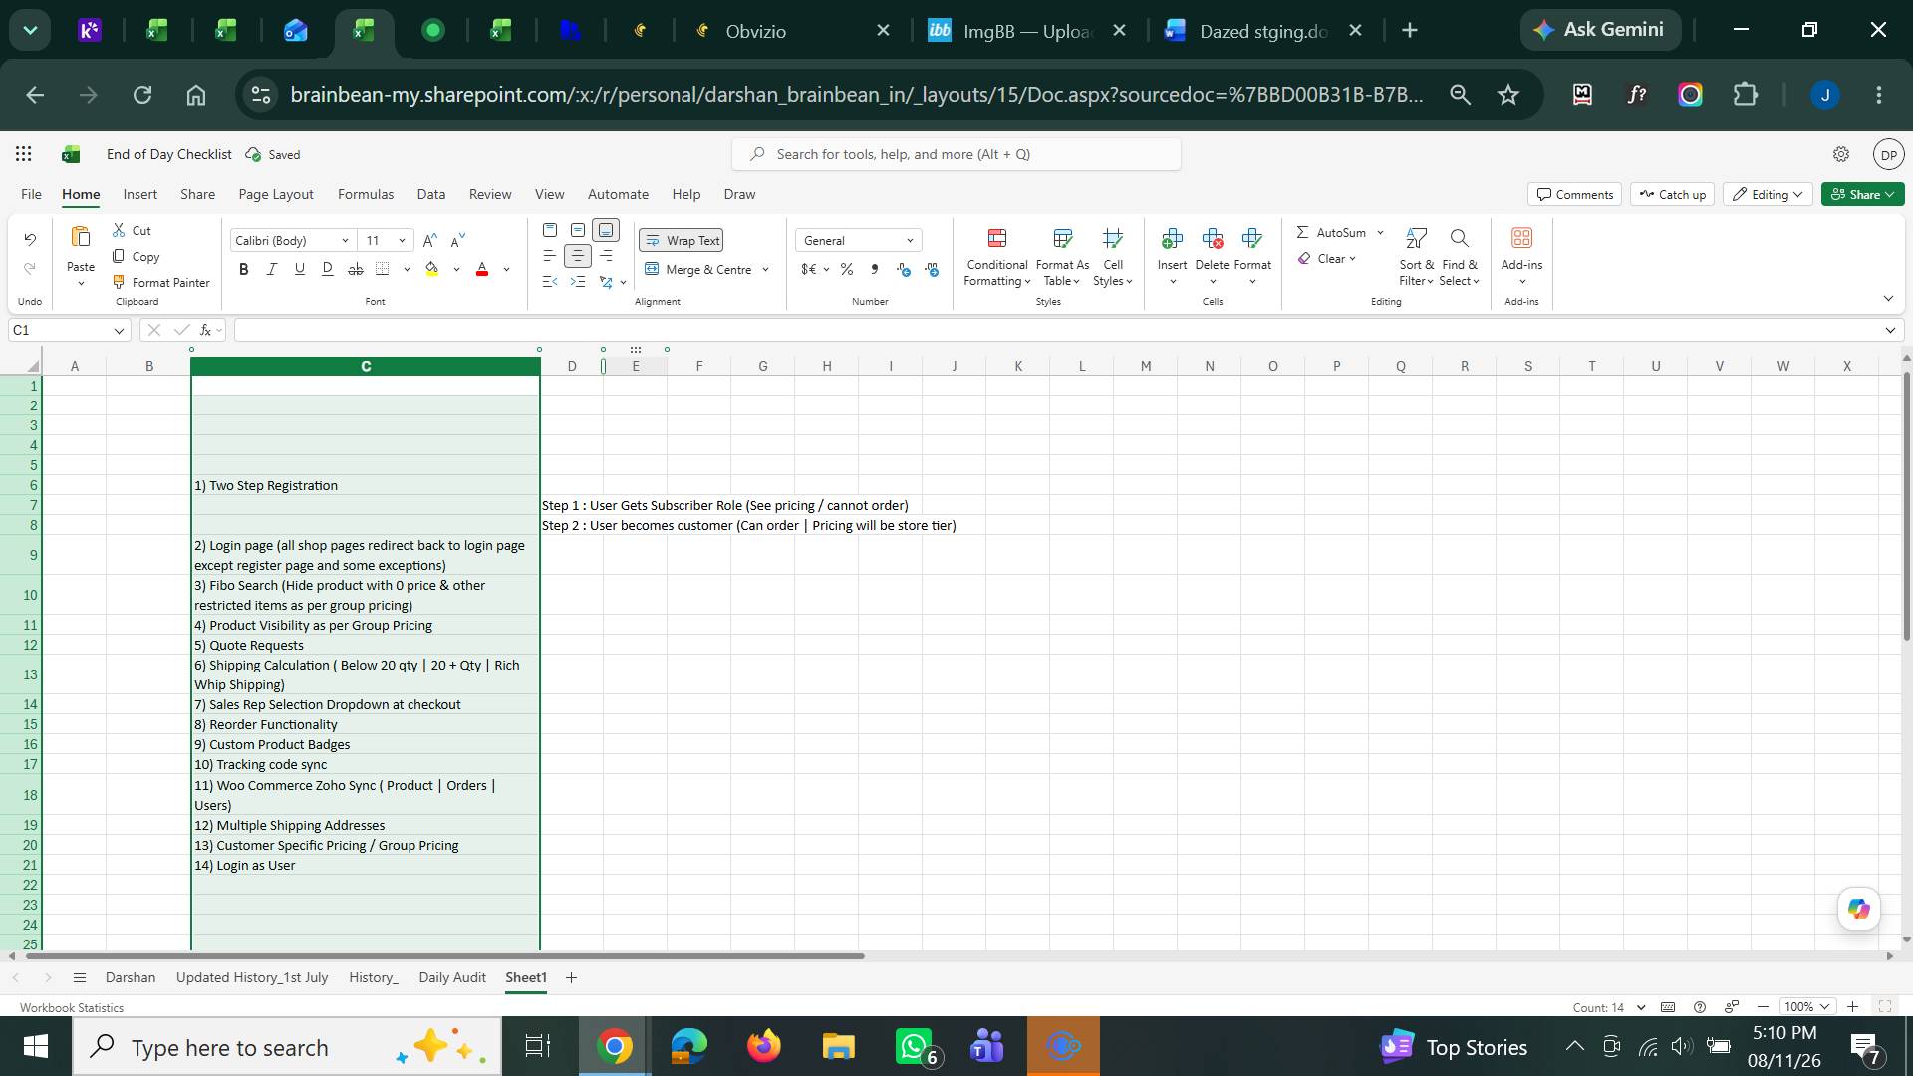The width and height of the screenshot is (1913, 1076).
Task: Click the Format As Table icon
Action: (x=1062, y=238)
